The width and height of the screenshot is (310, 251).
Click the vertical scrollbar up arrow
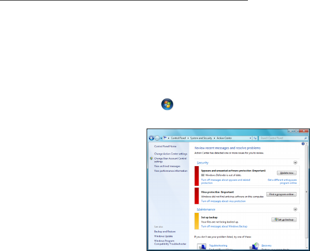click(x=306, y=144)
